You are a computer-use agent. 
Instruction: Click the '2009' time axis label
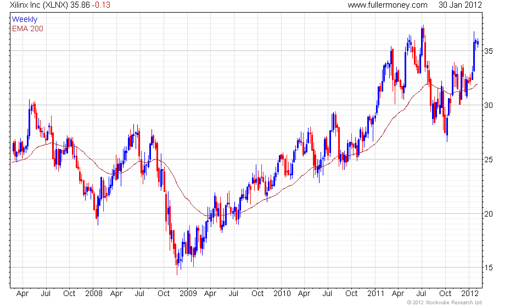188,294
